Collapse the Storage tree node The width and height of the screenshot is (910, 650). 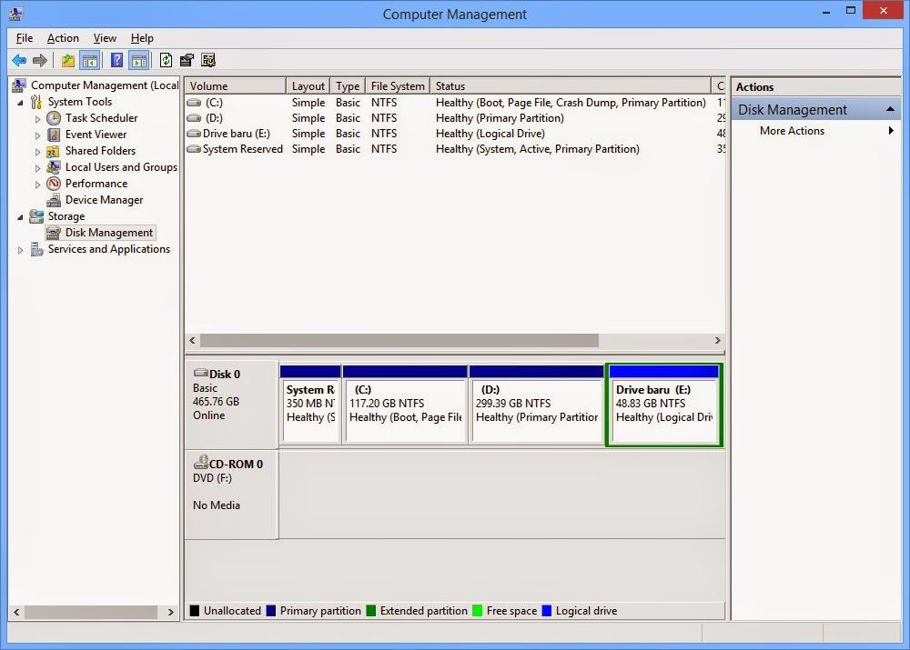pyautogui.click(x=21, y=217)
